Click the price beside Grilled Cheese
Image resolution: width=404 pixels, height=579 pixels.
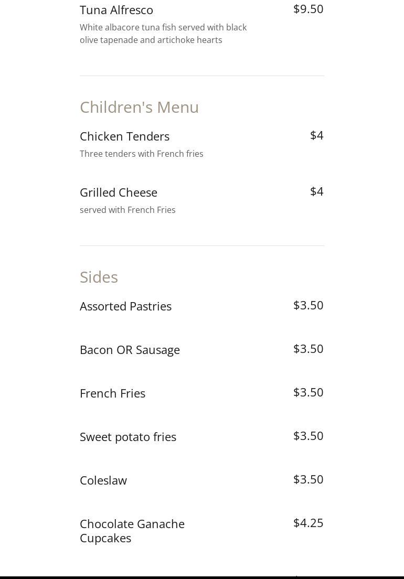[316, 191]
